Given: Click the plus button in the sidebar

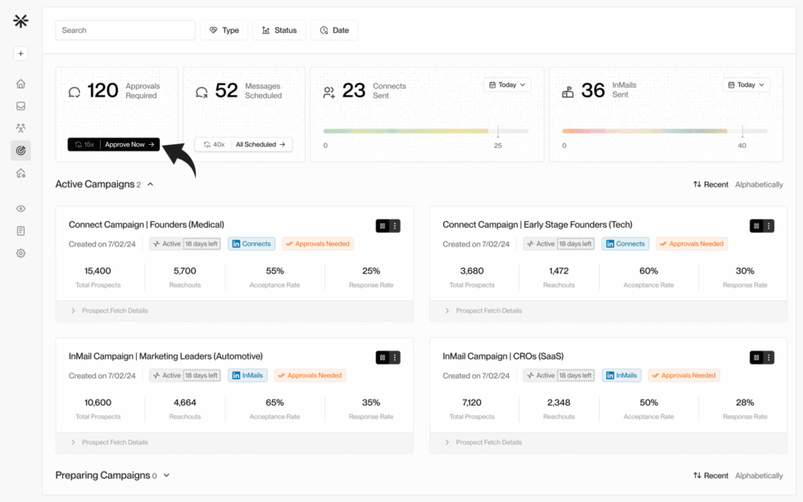Looking at the screenshot, I should click(x=20, y=54).
